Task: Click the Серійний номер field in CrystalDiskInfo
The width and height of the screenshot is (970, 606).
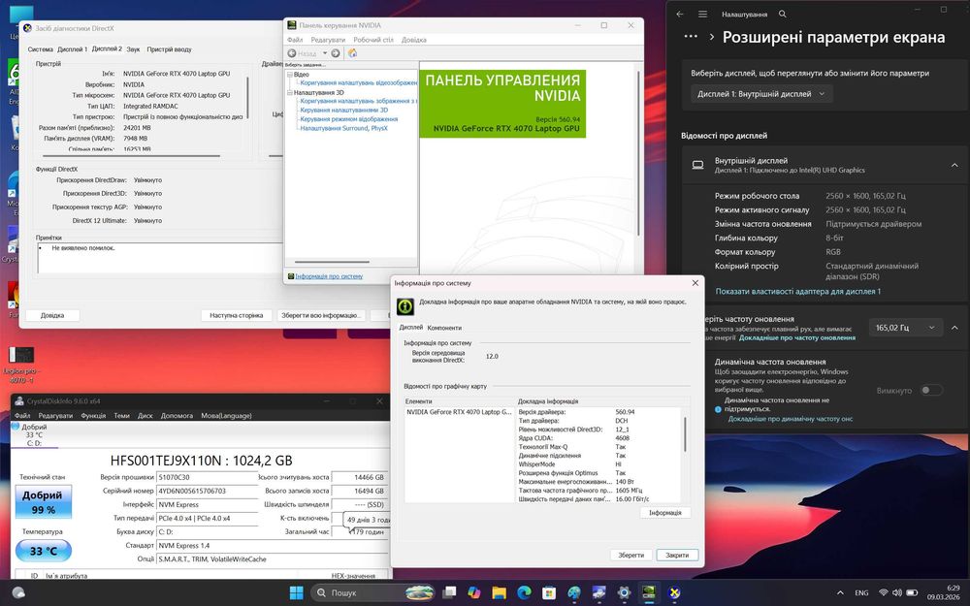Action: [x=208, y=491]
